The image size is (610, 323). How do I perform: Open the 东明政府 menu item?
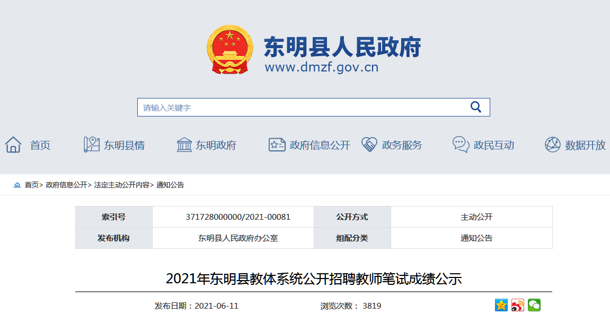[x=216, y=146]
